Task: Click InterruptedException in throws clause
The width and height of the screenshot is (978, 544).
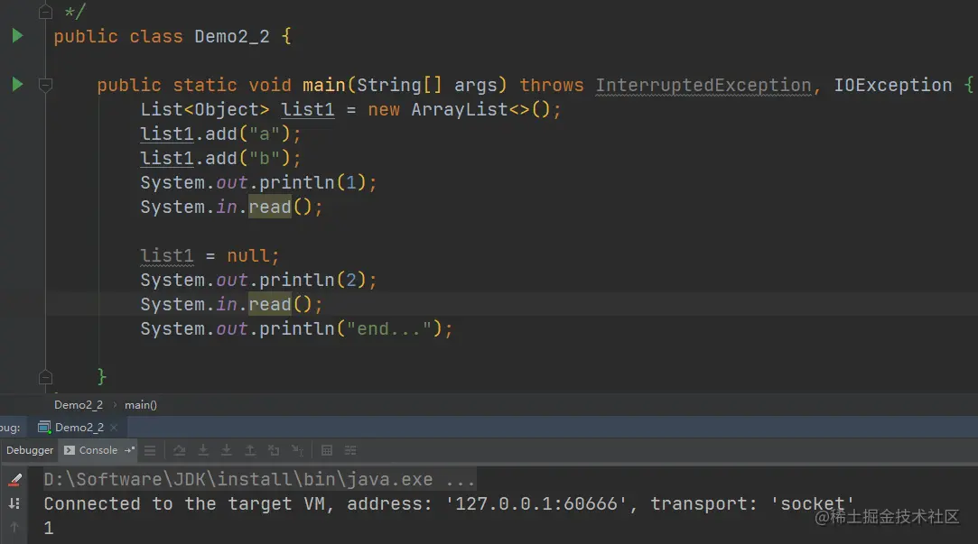Action: (703, 86)
